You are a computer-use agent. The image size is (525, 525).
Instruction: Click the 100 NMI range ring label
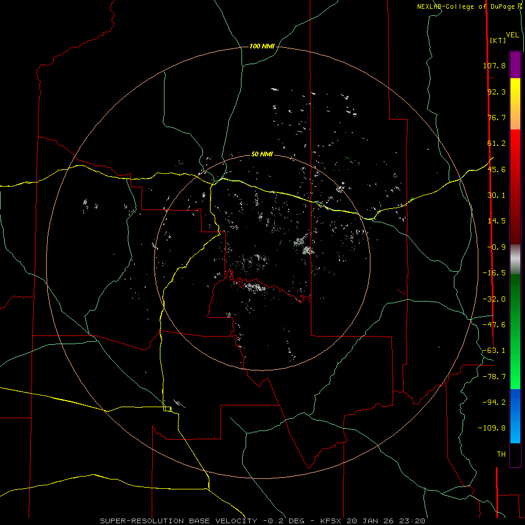[x=262, y=46]
